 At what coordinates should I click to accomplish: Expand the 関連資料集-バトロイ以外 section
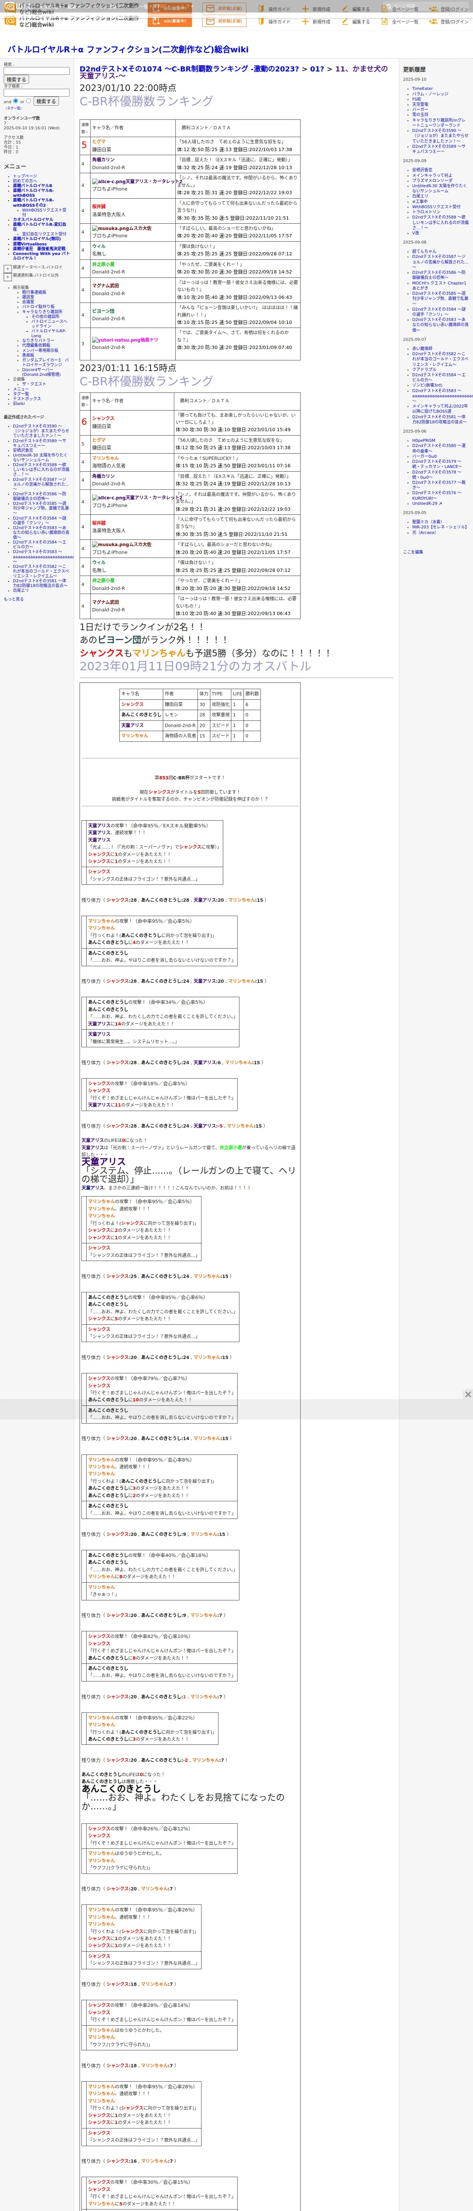(x=8, y=277)
